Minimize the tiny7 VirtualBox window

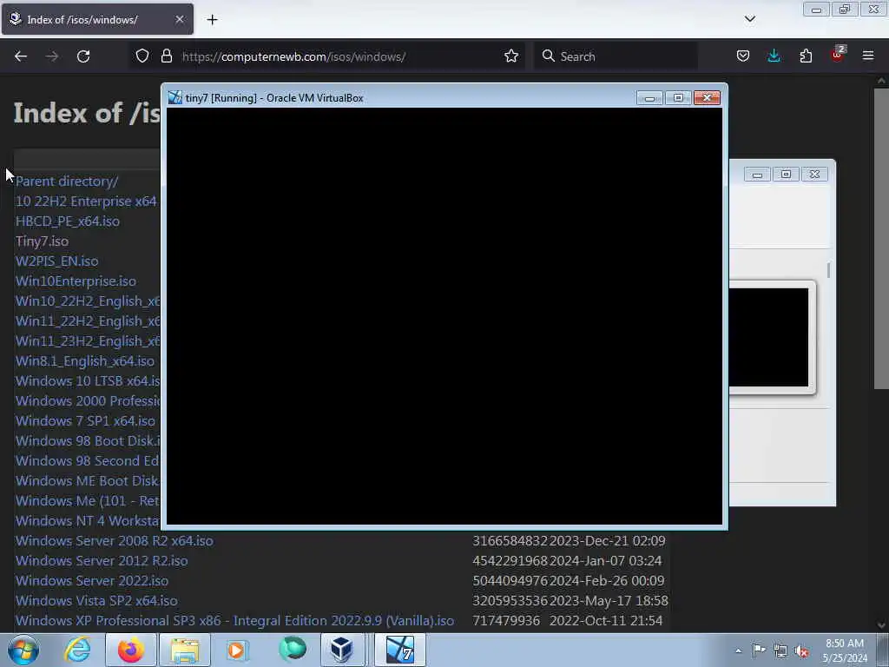(649, 98)
